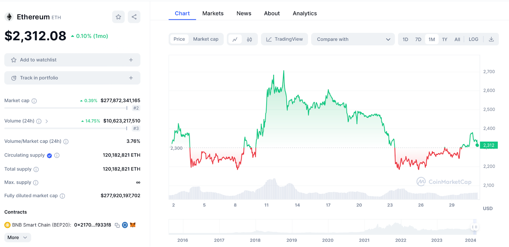Image resolution: width=509 pixels, height=247 pixels.
Task: Toggle the LOG scale option
Action: [473, 39]
